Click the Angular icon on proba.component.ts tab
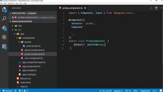 60,8
